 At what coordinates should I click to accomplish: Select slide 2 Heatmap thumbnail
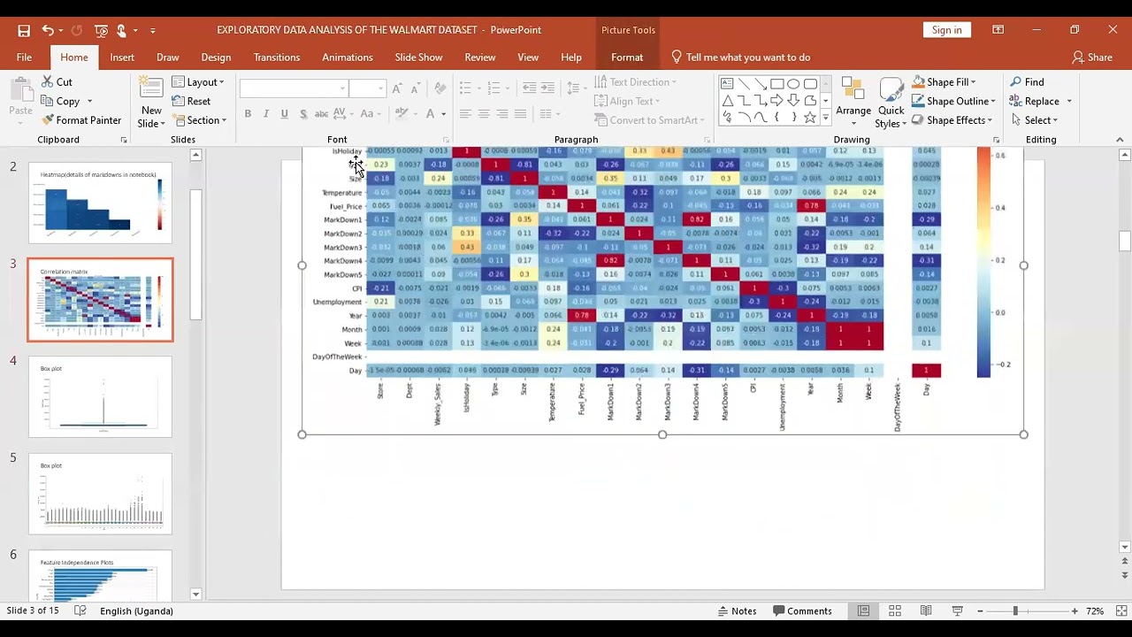click(x=100, y=203)
